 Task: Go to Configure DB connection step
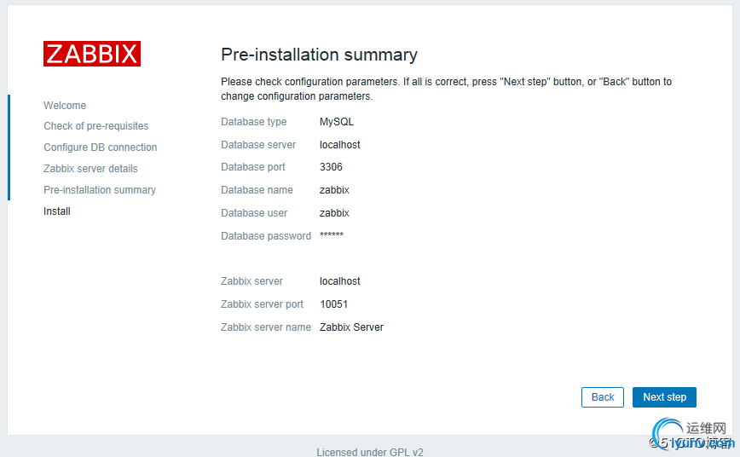pos(100,148)
